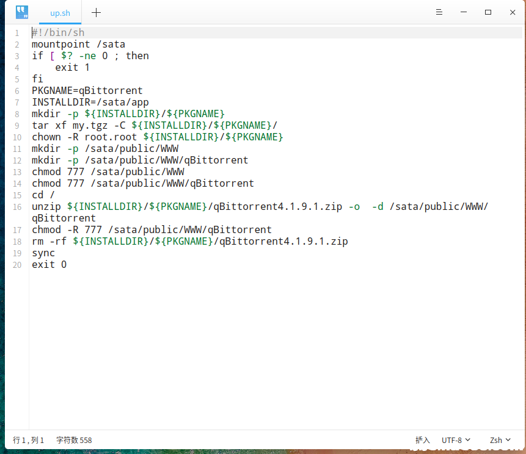The image size is (526, 454).
Task: Click the 'PKGNAME=qBittorrent' line
Action: pos(87,90)
